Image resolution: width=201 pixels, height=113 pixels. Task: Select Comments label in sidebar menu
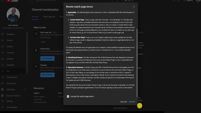tap(10, 53)
